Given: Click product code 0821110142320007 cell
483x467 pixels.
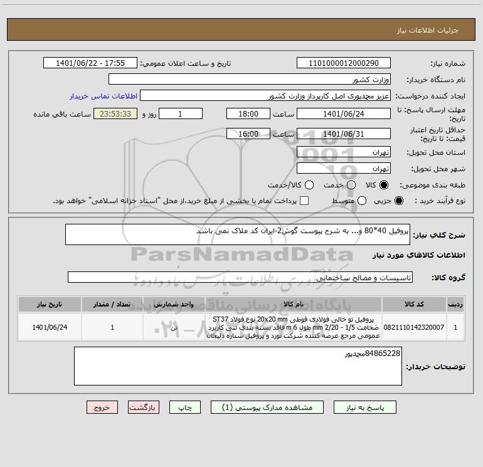Looking at the screenshot, I should 414,327.
